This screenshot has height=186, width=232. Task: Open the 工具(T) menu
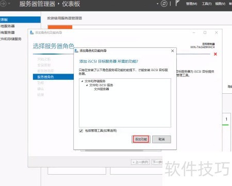[x=207, y=4]
